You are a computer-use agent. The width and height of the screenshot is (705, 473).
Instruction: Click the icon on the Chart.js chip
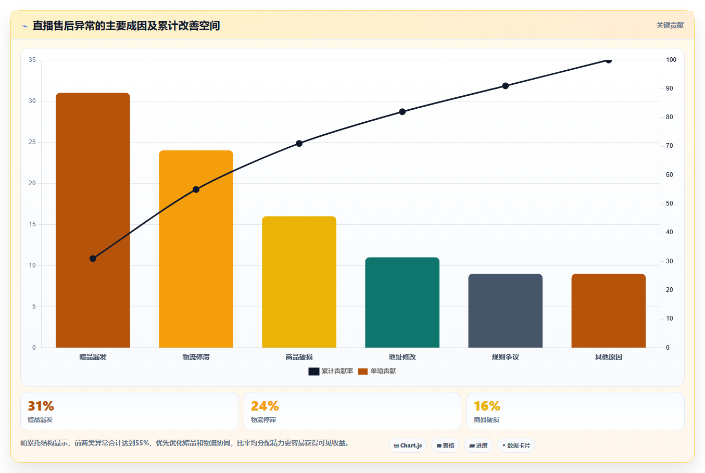click(396, 446)
